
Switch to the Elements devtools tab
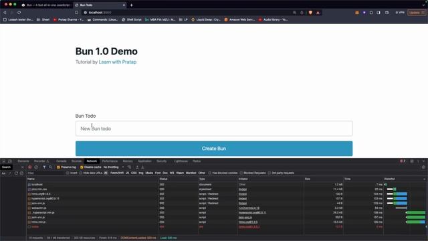coord(23,161)
